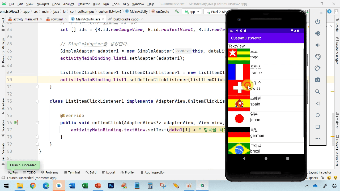Click the emulator toolbar Back triangle

coord(318,103)
